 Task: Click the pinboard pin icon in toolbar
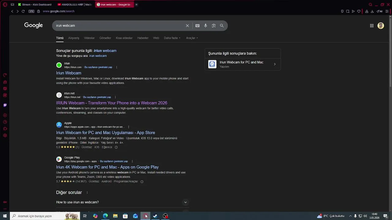point(342,11)
